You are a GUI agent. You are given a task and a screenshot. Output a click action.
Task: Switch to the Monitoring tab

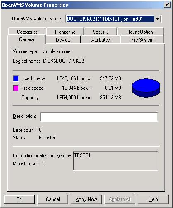(65, 32)
